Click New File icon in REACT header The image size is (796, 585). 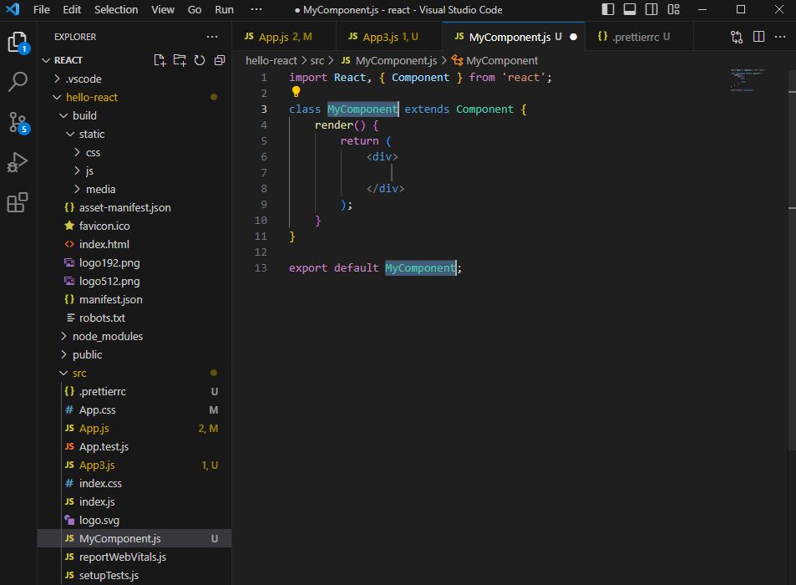[160, 60]
